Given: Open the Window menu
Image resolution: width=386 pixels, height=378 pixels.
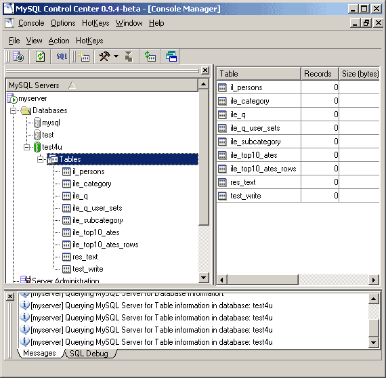Looking at the screenshot, I should 129,23.
